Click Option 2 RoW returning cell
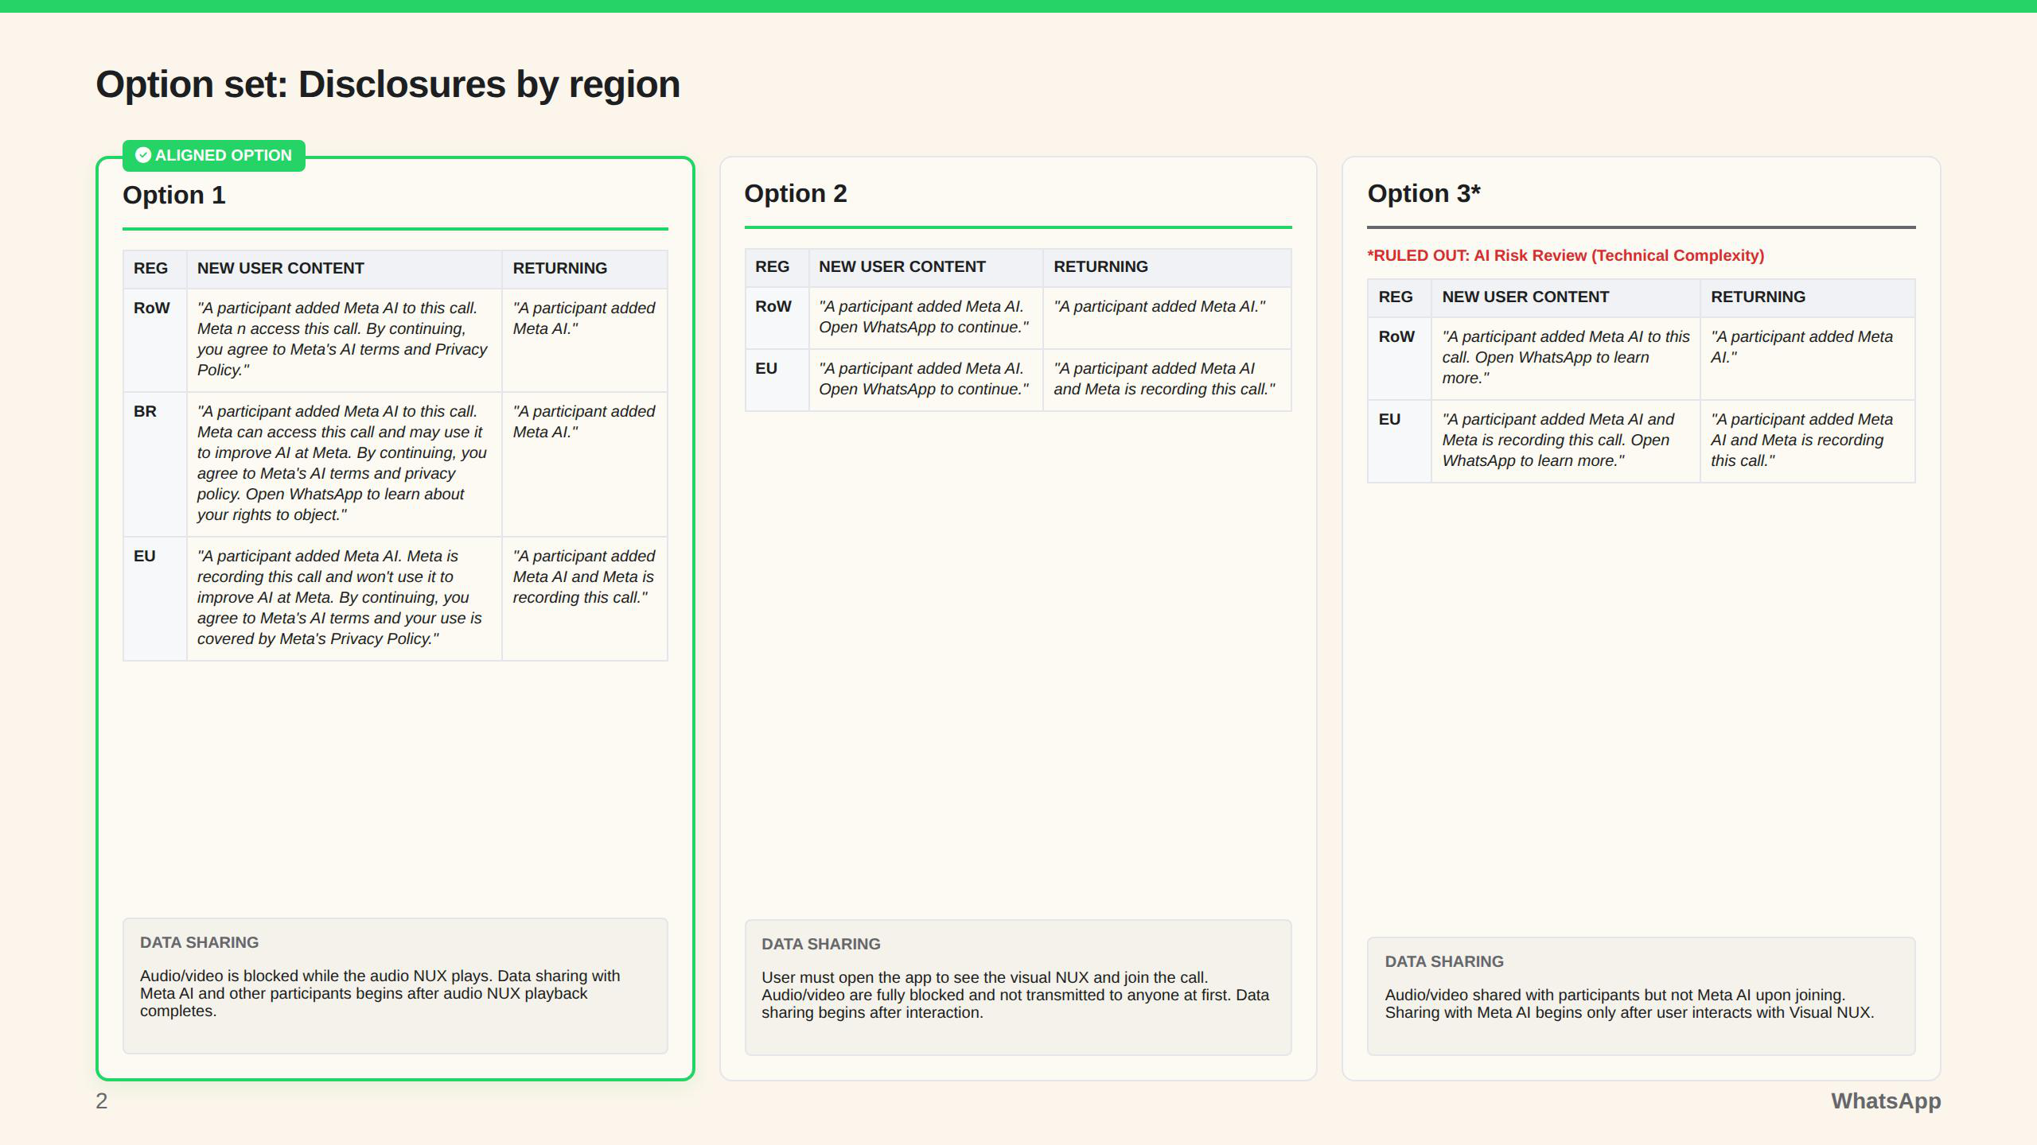This screenshot has height=1145, width=2037. click(x=1167, y=317)
